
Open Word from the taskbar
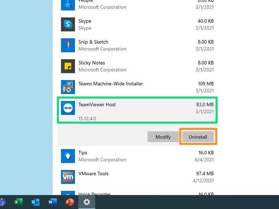point(53,202)
